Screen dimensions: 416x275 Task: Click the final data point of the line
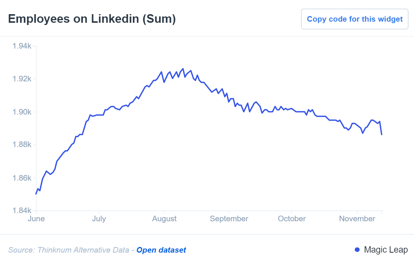pyautogui.click(x=381, y=135)
